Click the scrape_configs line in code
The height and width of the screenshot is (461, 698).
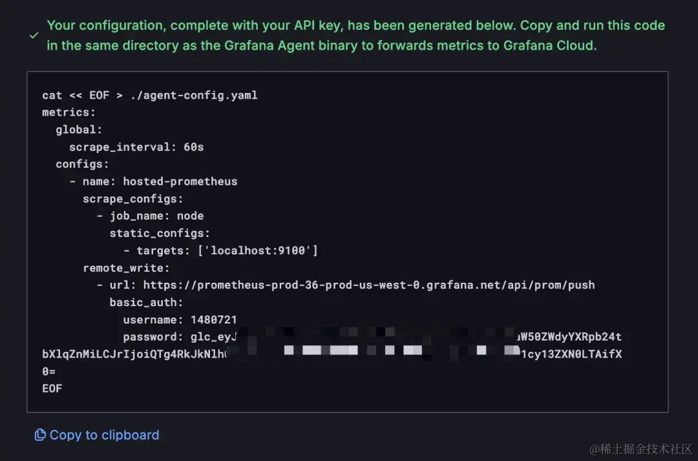[133, 198]
